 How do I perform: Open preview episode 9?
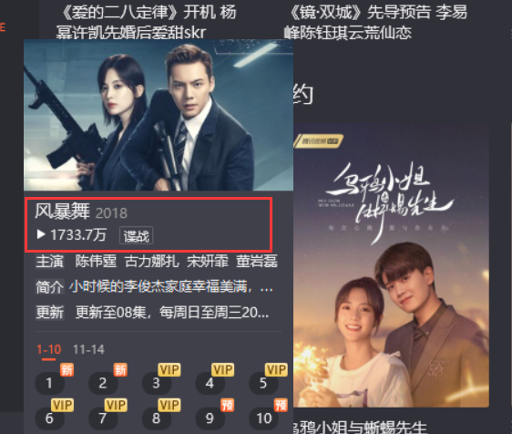click(210, 418)
